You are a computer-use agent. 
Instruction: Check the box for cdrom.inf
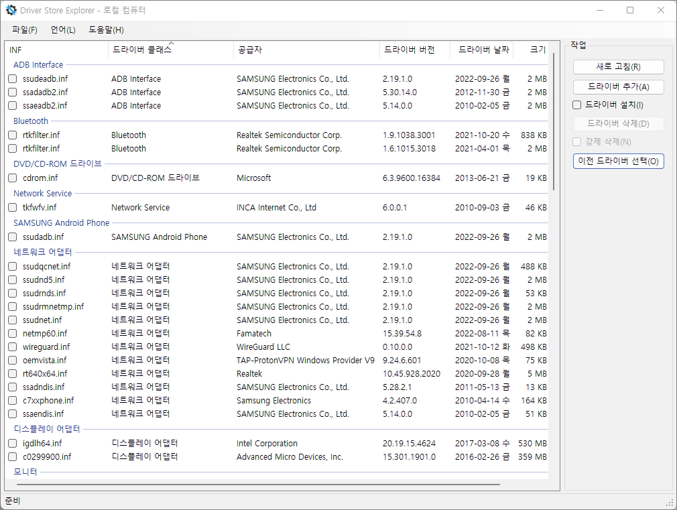point(13,178)
